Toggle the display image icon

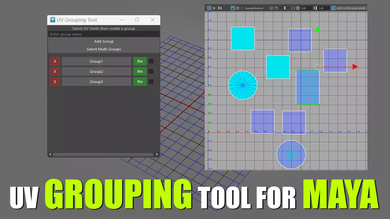pos(233,8)
